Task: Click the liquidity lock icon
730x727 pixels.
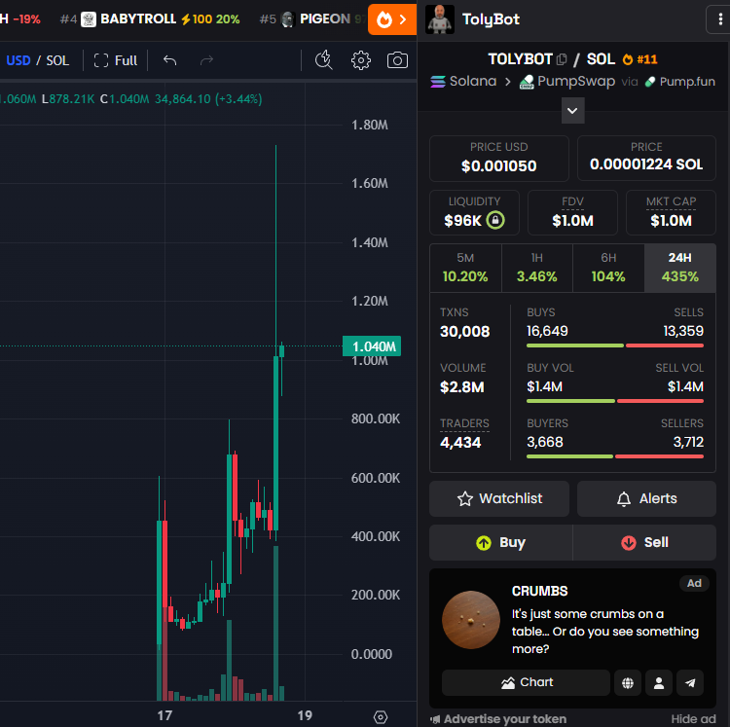Action: pyautogui.click(x=495, y=220)
